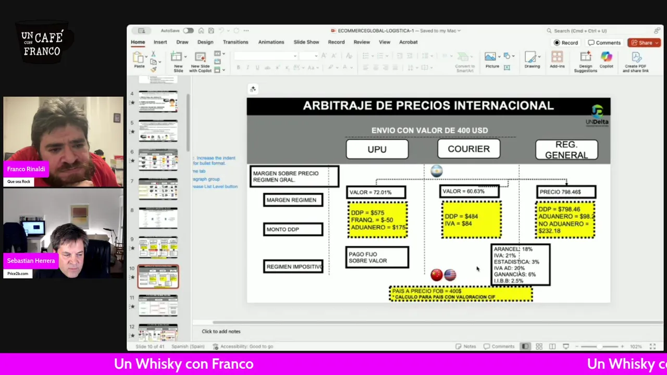Switch to the Design tab
This screenshot has height=375, width=667.
205,42
